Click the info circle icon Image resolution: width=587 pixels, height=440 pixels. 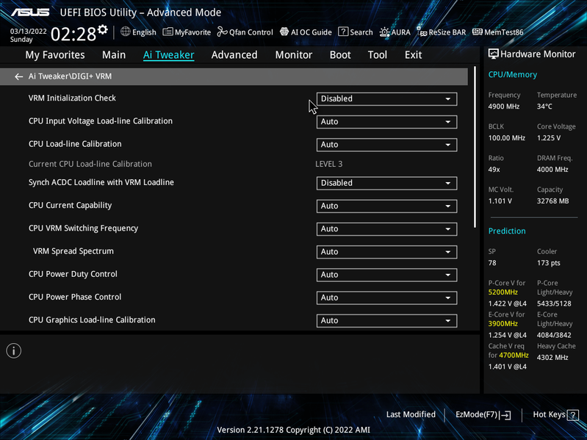click(x=14, y=351)
